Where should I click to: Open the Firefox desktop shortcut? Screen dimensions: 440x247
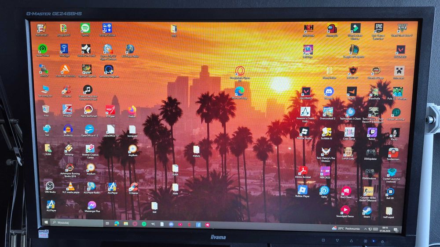point(132,111)
